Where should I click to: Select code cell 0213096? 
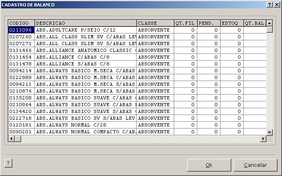[22, 30]
